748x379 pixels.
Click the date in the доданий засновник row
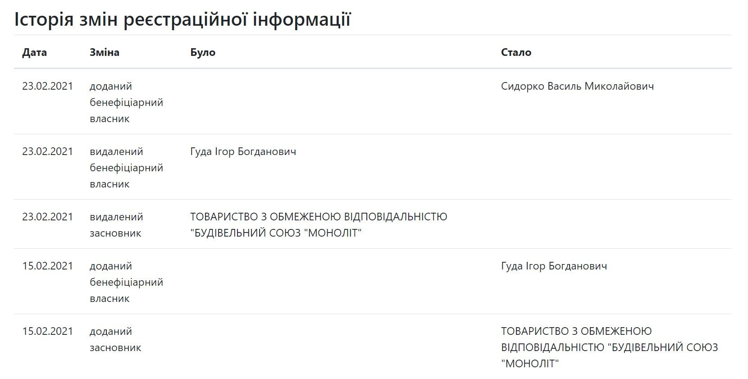click(47, 331)
